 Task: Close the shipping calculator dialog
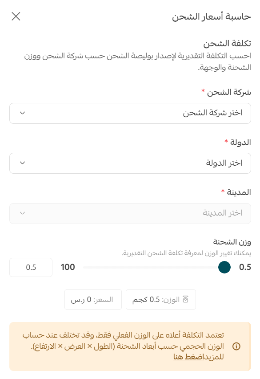point(16,16)
